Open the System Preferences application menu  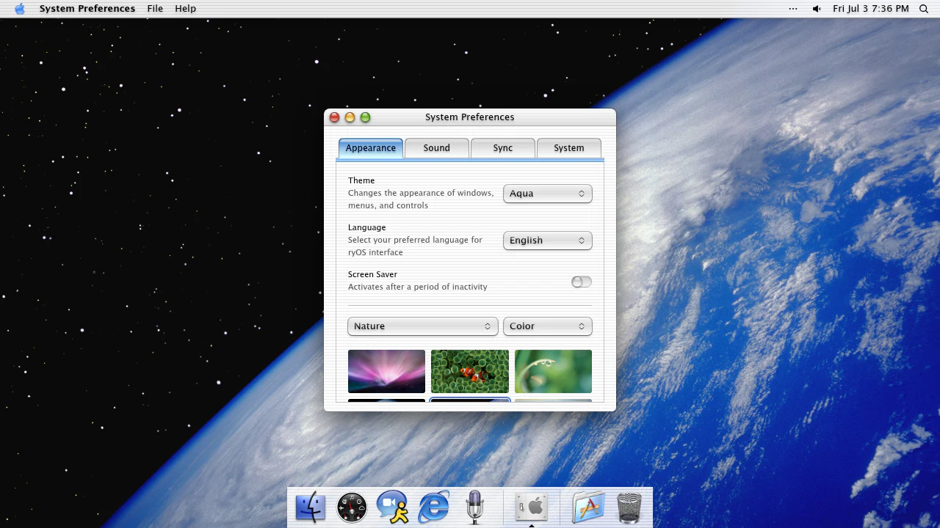pyautogui.click(x=87, y=9)
